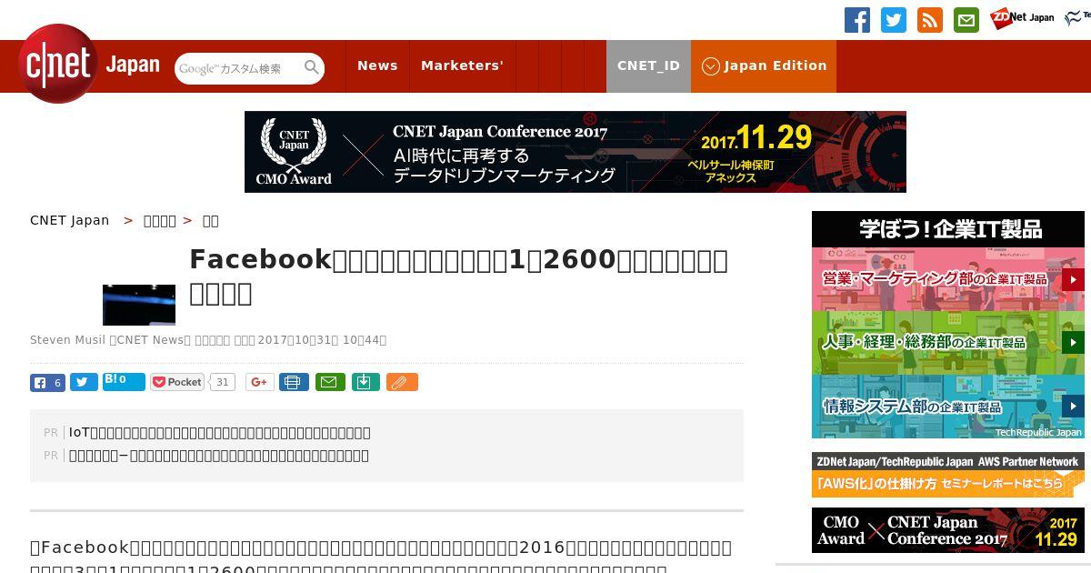1091x573 pixels.
Task: Go to CNET Japan home via logo
Action: click(x=89, y=65)
